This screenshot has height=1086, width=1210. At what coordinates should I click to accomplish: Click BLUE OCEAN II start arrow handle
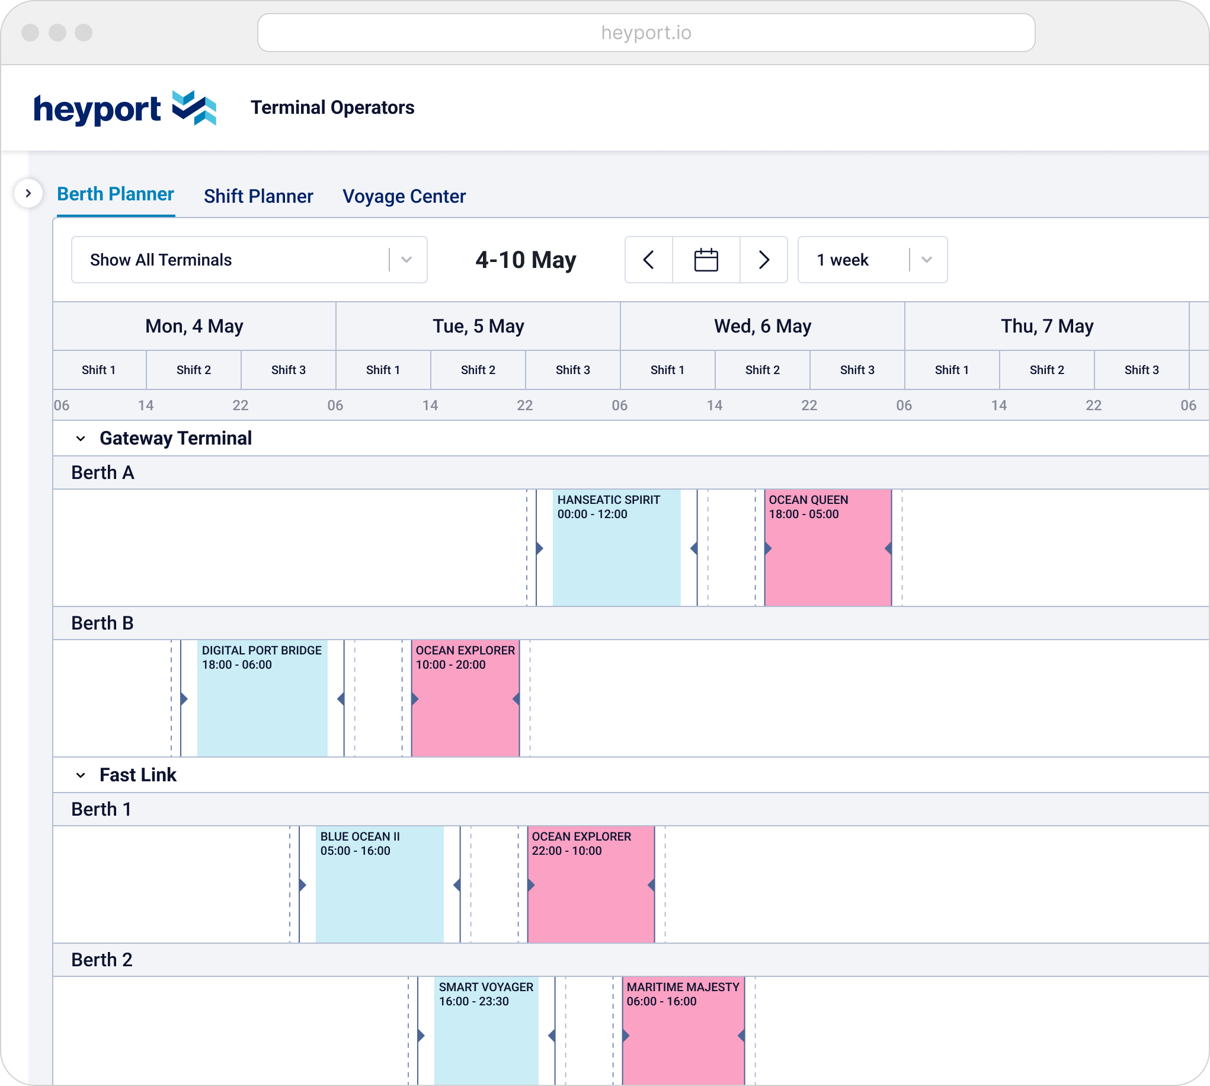[303, 885]
